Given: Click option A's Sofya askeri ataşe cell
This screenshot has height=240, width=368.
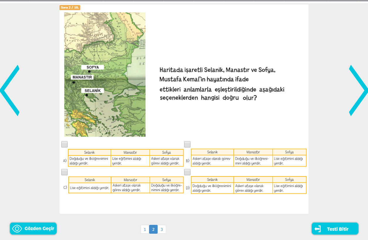Looking at the screenshot, I should click(x=167, y=161).
